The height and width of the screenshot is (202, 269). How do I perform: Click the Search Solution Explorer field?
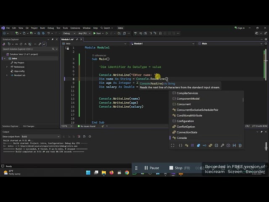click(26, 49)
